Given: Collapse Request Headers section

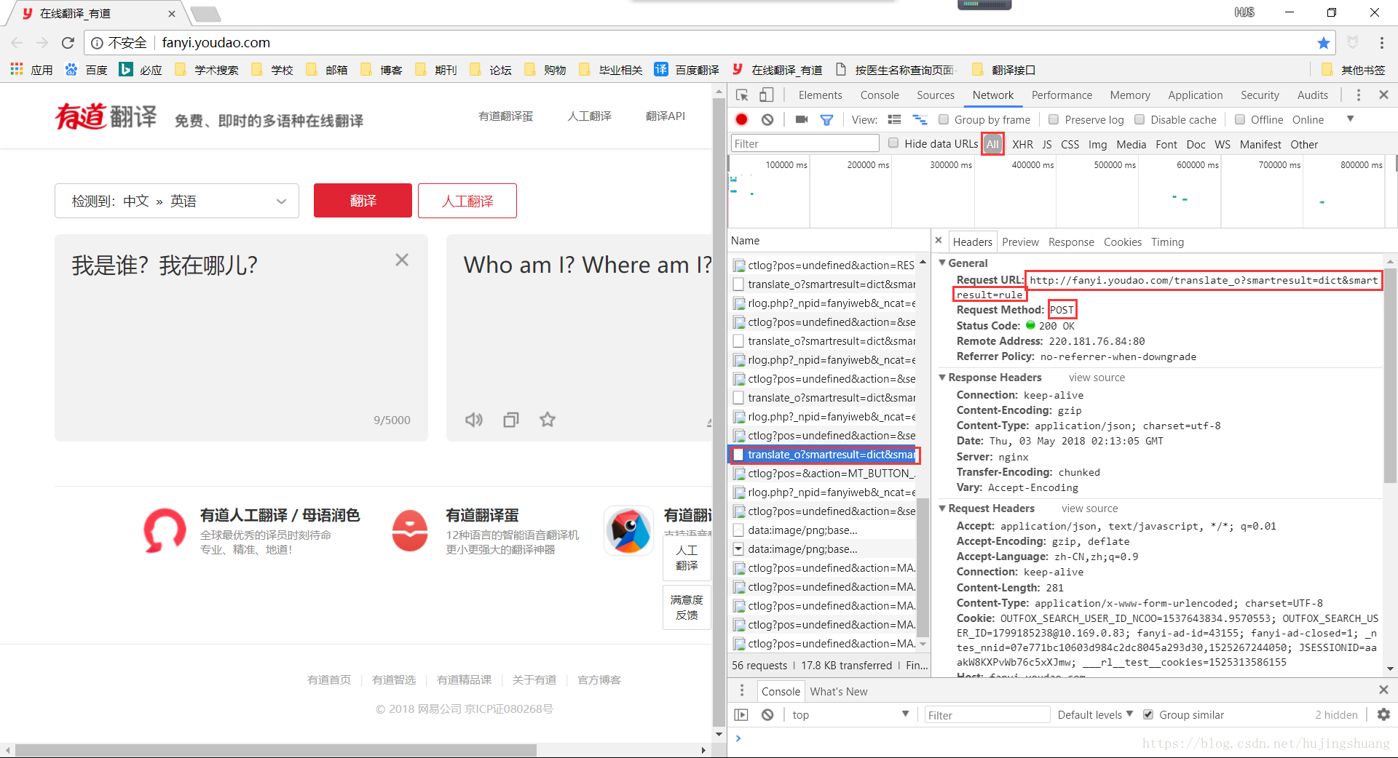Looking at the screenshot, I should (x=942, y=508).
